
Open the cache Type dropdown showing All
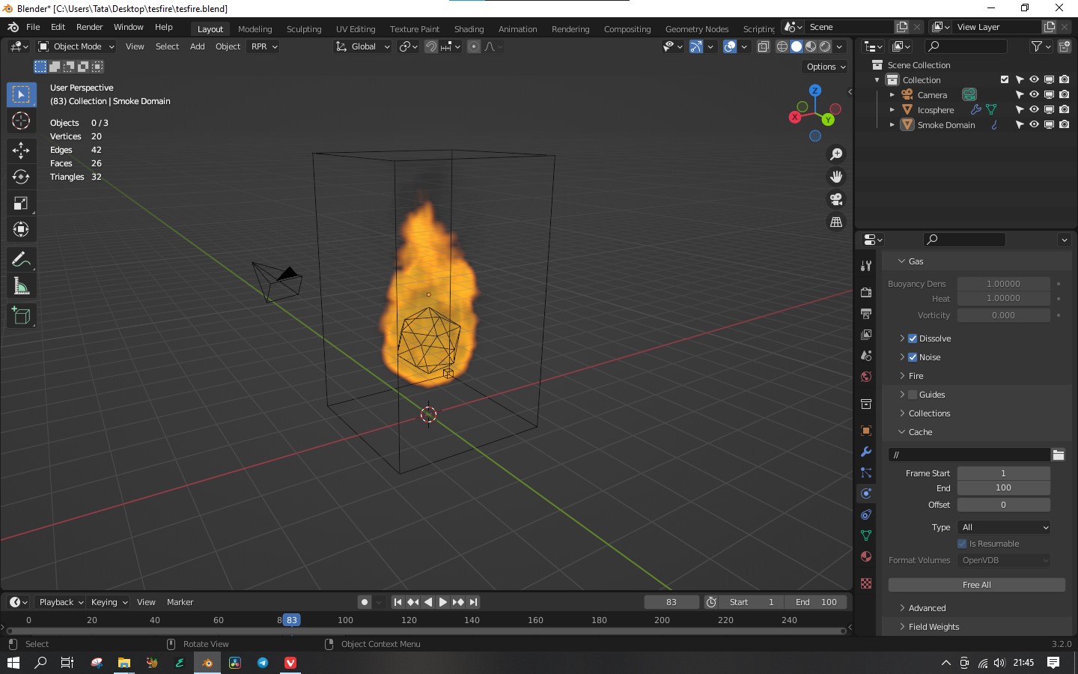pos(1004,527)
